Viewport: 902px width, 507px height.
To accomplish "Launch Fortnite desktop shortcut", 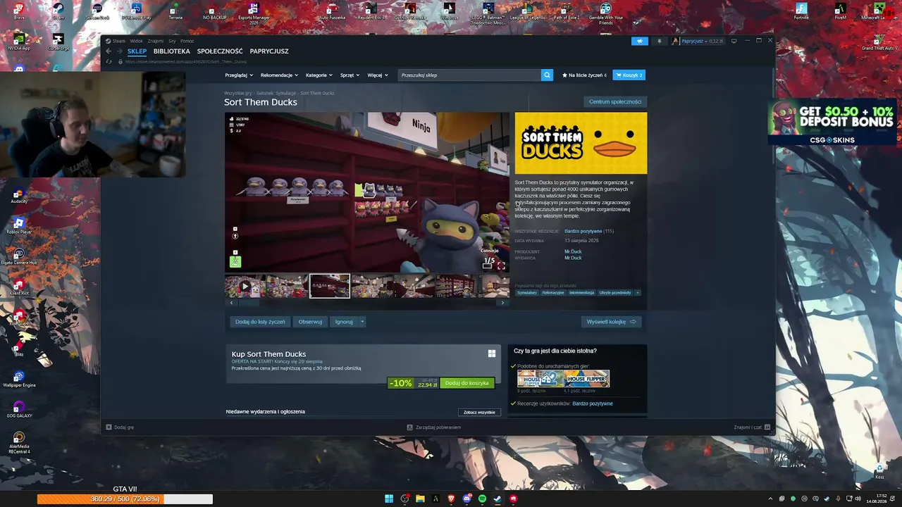I will (x=801, y=11).
